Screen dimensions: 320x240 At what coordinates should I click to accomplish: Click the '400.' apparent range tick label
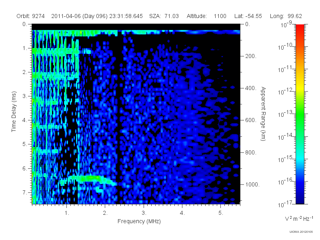tap(251, 88)
